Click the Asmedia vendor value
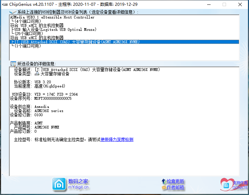 (x=42, y=107)
